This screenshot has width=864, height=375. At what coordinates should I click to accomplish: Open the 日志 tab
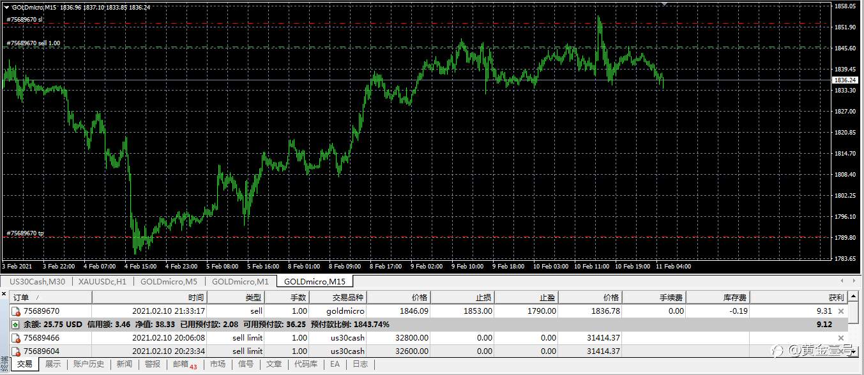360,364
